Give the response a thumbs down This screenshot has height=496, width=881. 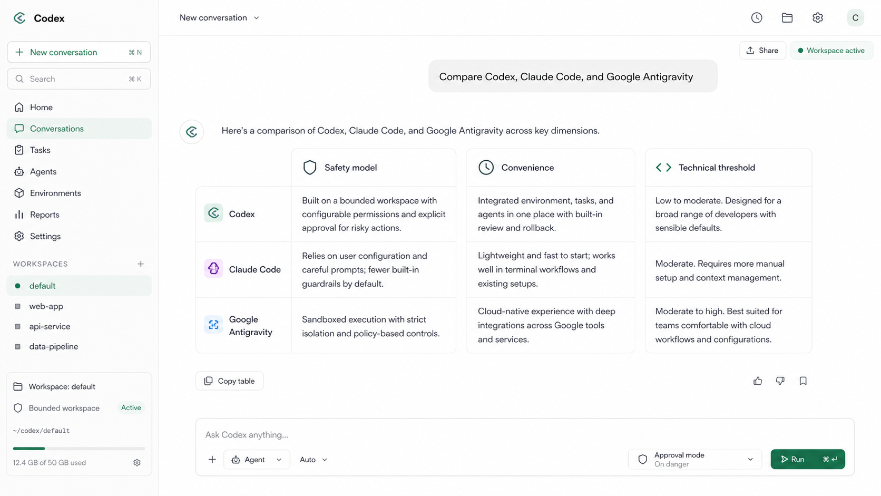pyautogui.click(x=780, y=381)
